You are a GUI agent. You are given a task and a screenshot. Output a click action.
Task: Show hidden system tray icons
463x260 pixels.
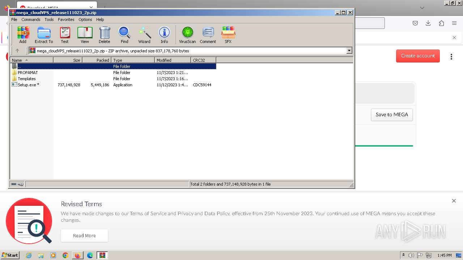click(x=403, y=255)
